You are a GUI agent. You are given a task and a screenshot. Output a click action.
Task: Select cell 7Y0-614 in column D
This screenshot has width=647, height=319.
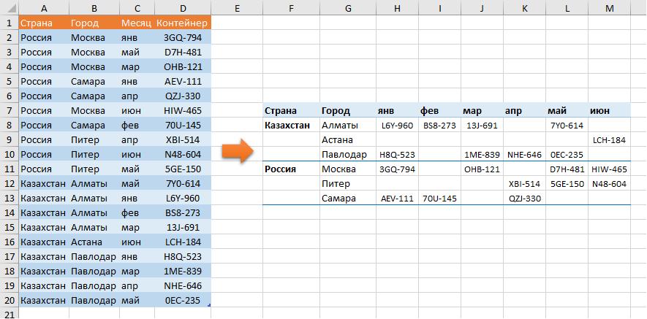click(183, 183)
